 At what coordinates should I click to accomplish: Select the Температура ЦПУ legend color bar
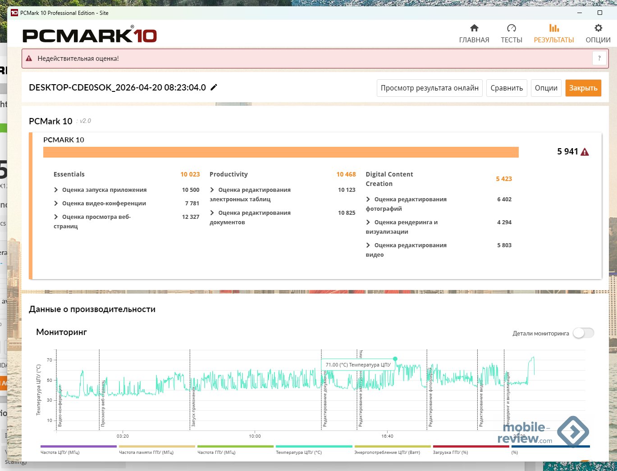click(314, 447)
